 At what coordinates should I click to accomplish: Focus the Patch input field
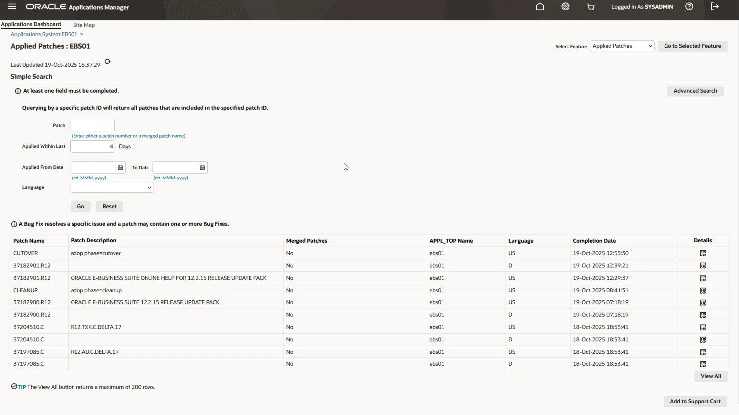(x=92, y=125)
